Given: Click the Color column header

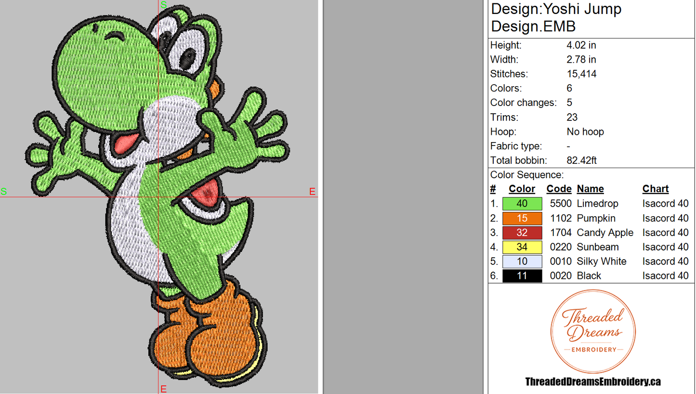Looking at the screenshot, I should [522, 189].
